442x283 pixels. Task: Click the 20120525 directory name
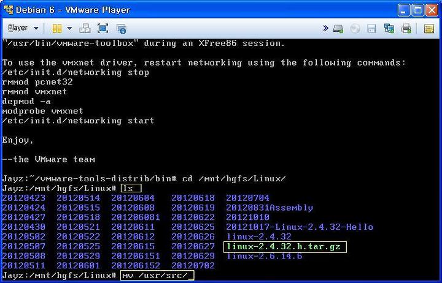(x=79, y=247)
